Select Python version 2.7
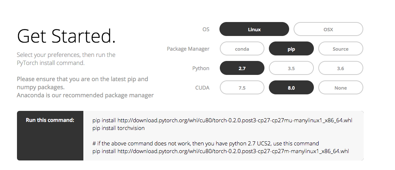This screenshot has width=395, height=170. (242, 68)
